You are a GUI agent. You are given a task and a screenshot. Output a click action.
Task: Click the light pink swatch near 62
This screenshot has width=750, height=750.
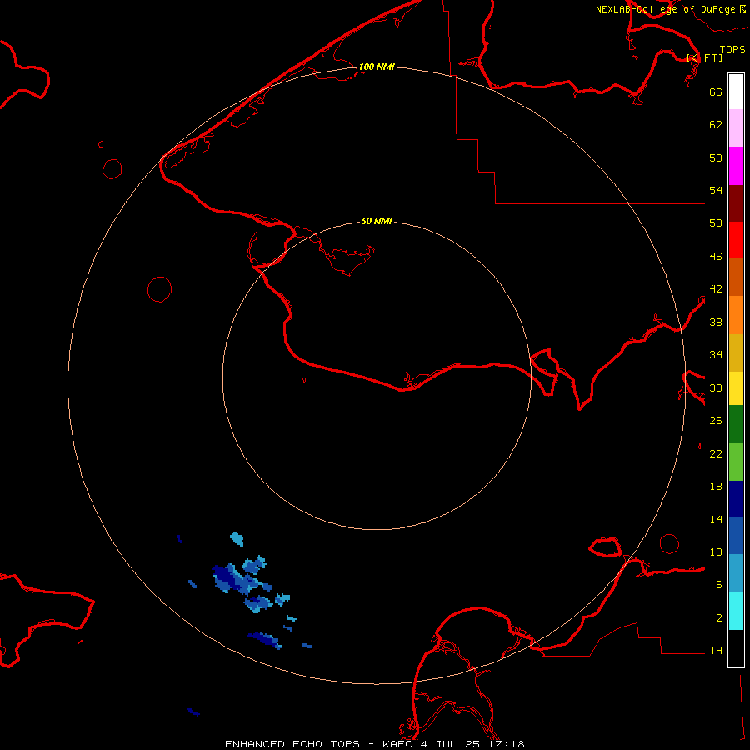pos(736,127)
